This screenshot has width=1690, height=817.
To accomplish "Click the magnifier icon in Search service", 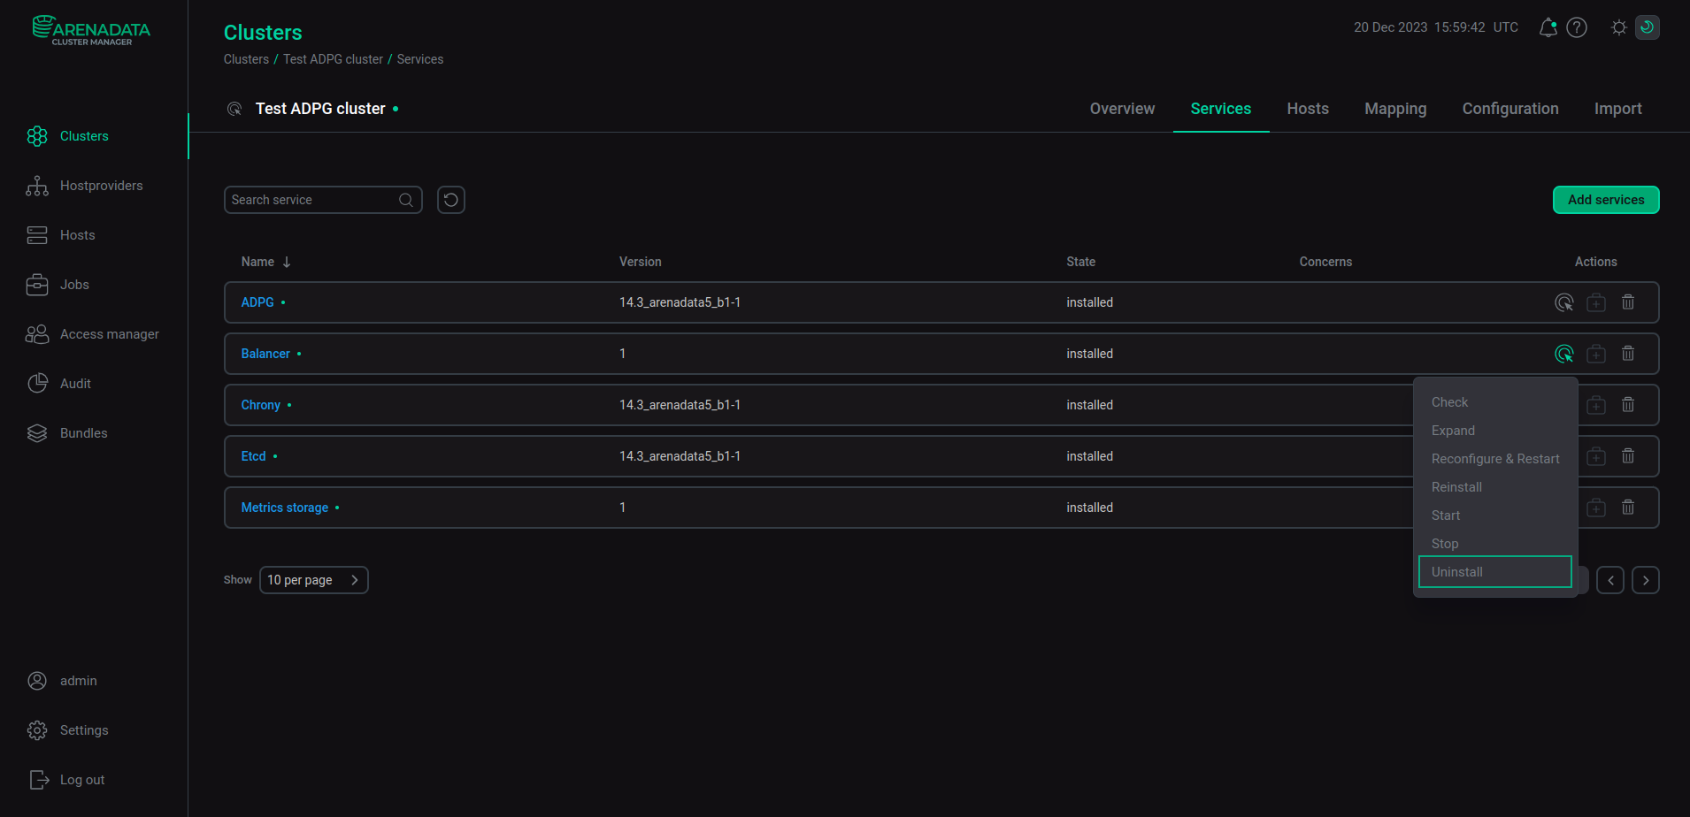I will pos(406,200).
